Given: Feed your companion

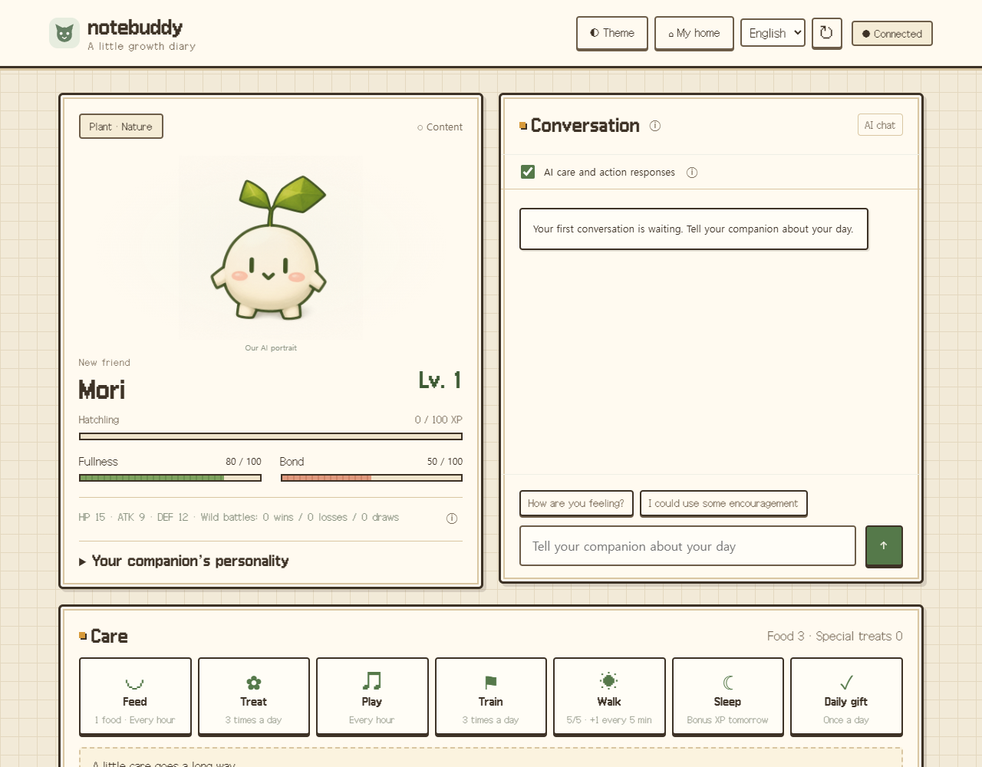Looking at the screenshot, I should coord(135,696).
